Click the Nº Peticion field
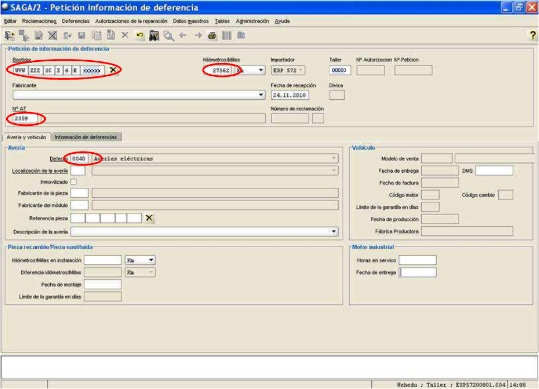This screenshot has height=389, width=539. tap(413, 70)
